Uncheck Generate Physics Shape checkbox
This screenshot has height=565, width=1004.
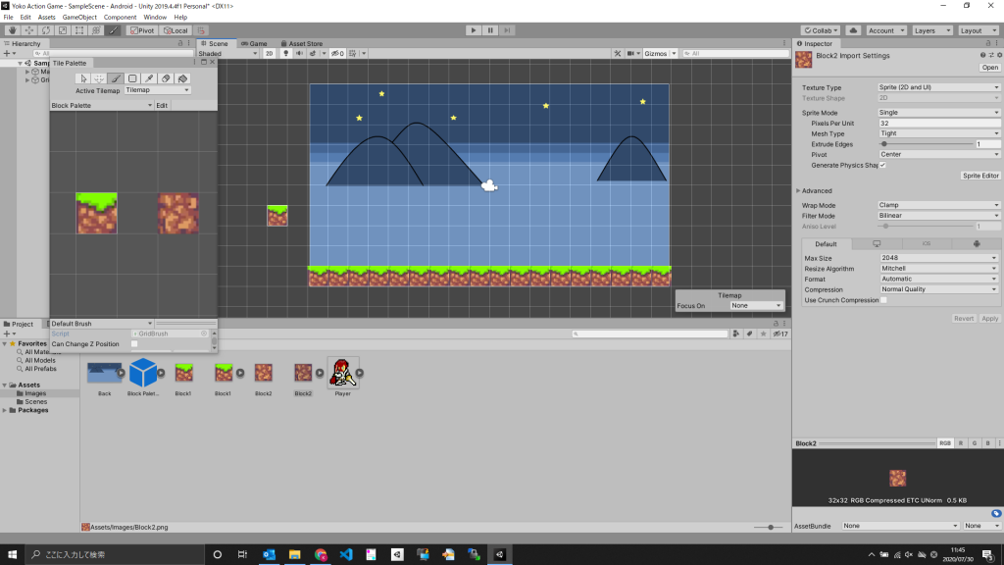pyautogui.click(x=883, y=165)
